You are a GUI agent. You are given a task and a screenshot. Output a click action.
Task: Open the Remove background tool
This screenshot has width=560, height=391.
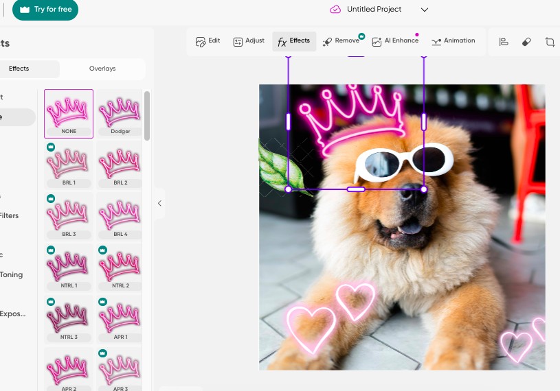pyautogui.click(x=341, y=41)
